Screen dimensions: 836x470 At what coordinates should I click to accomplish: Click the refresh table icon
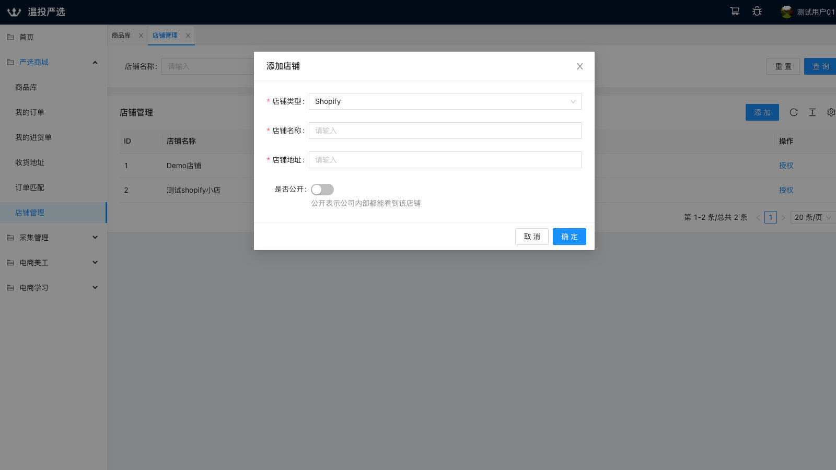click(794, 112)
